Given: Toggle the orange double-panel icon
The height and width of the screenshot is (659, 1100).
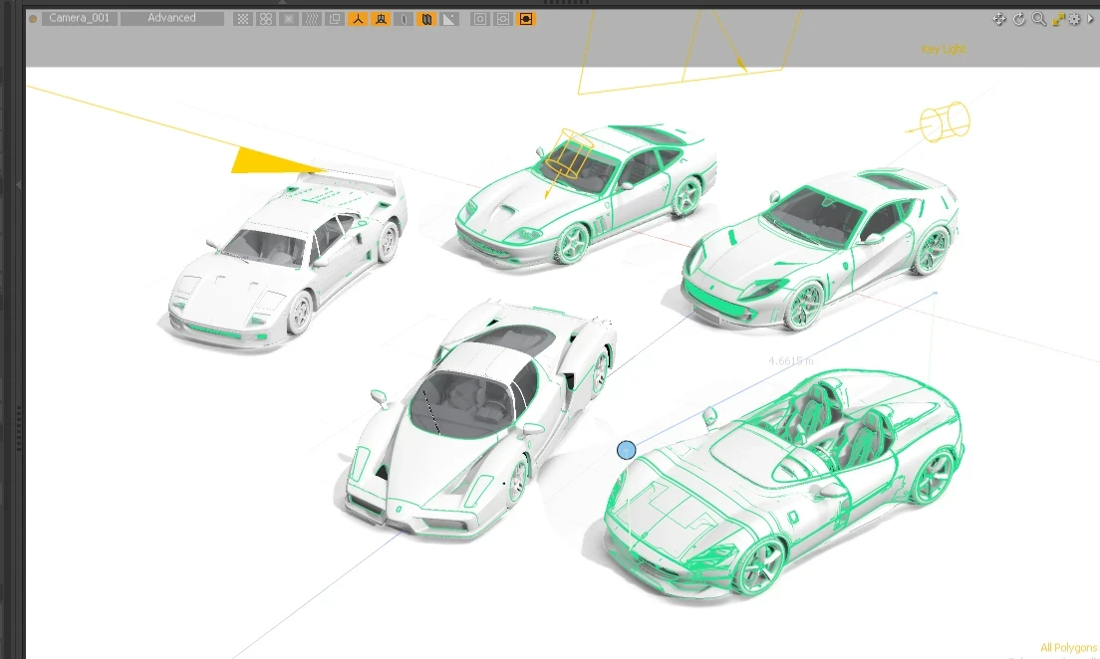Looking at the screenshot, I should point(425,19).
